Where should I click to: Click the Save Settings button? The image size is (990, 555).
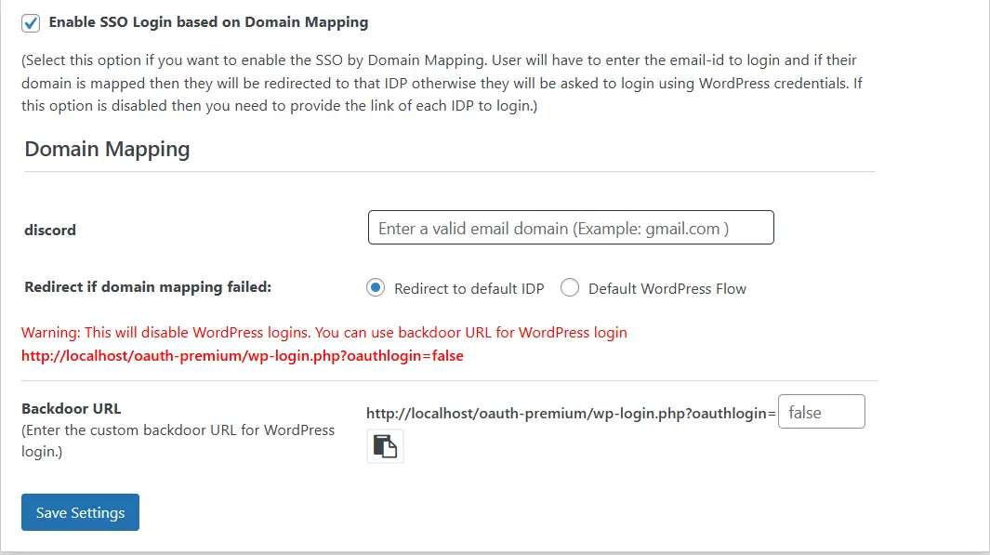[80, 512]
